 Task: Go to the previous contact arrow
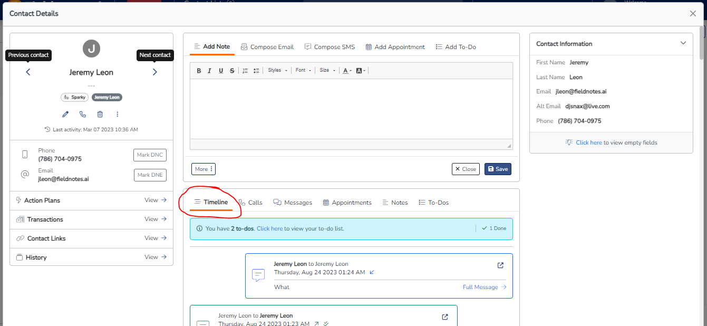coord(28,72)
